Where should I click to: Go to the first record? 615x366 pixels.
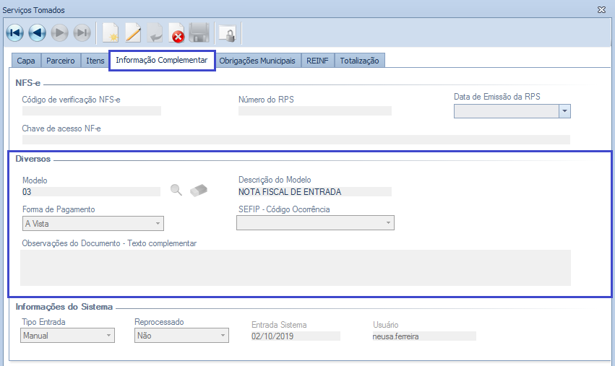14,33
